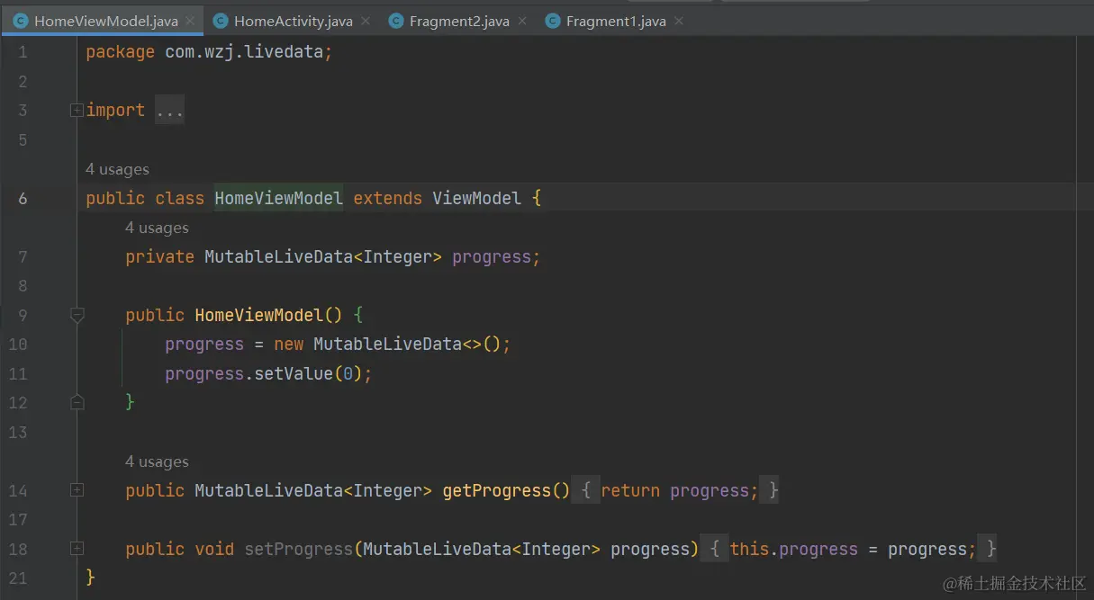This screenshot has height=600, width=1094.
Task: Click the setProgress method name
Action: 298,549
